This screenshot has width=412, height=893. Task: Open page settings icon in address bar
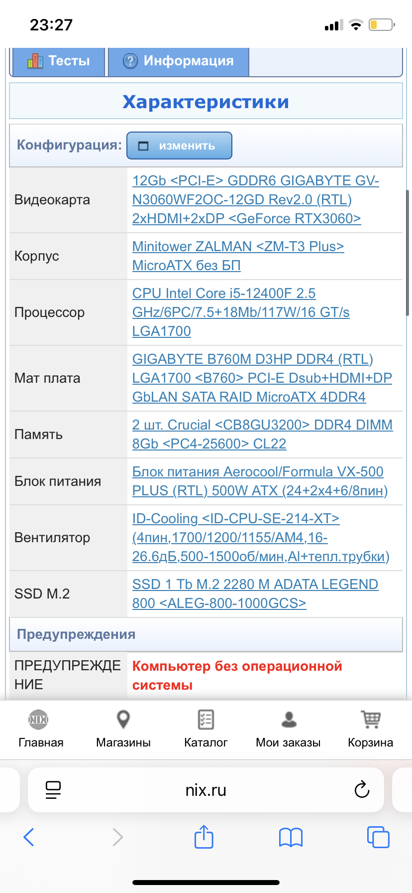[53, 790]
